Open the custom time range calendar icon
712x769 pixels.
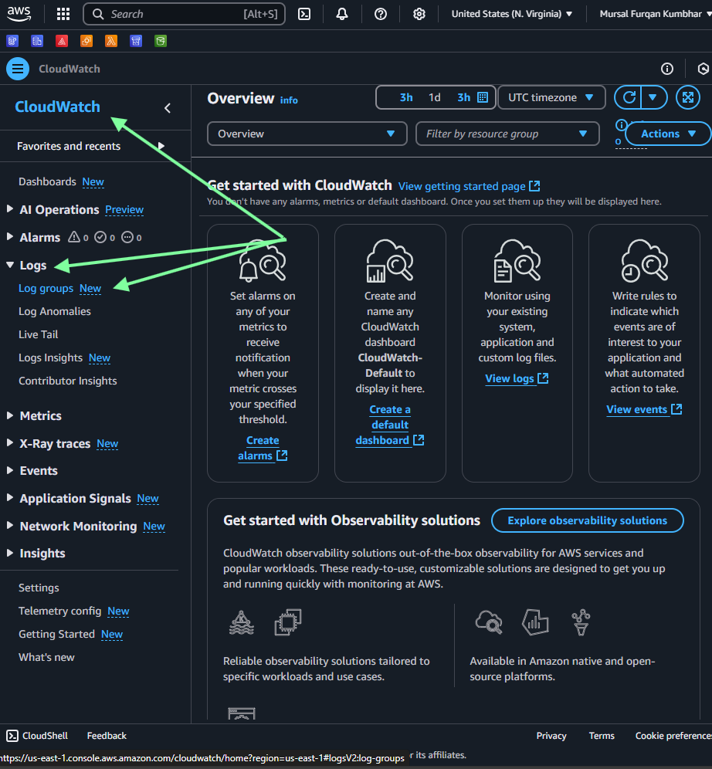coord(483,97)
